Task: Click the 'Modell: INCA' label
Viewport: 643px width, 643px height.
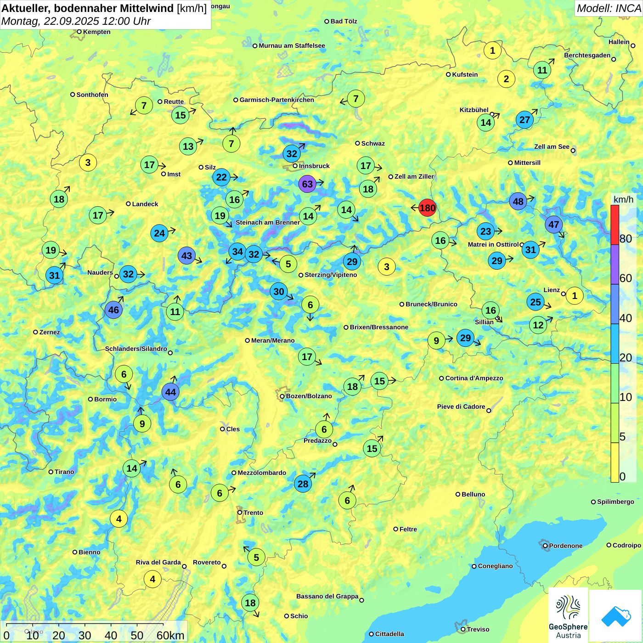Action: tap(609, 8)
